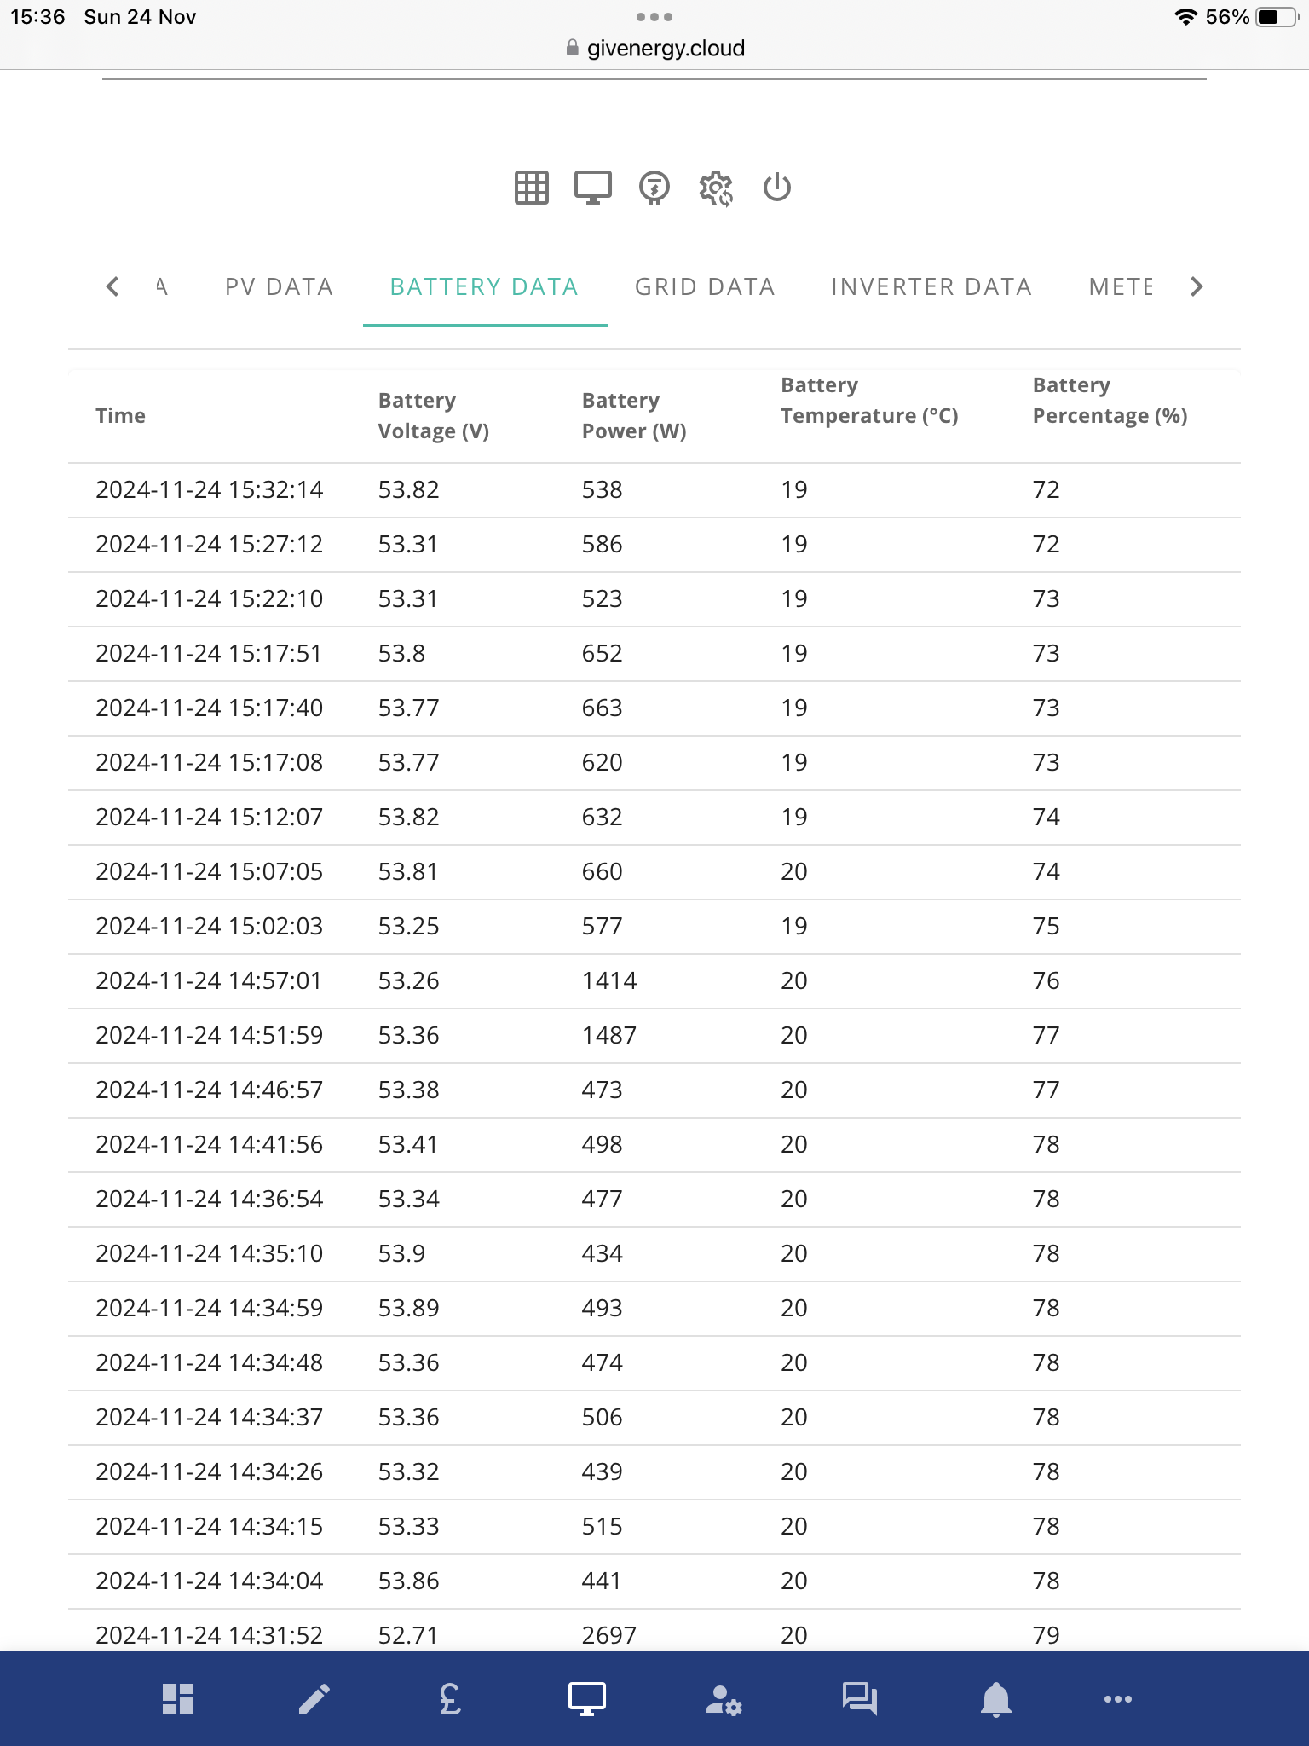Viewport: 1309px width, 1746px height.
Task: Open the chat messages icon
Action: coord(860,1699)
